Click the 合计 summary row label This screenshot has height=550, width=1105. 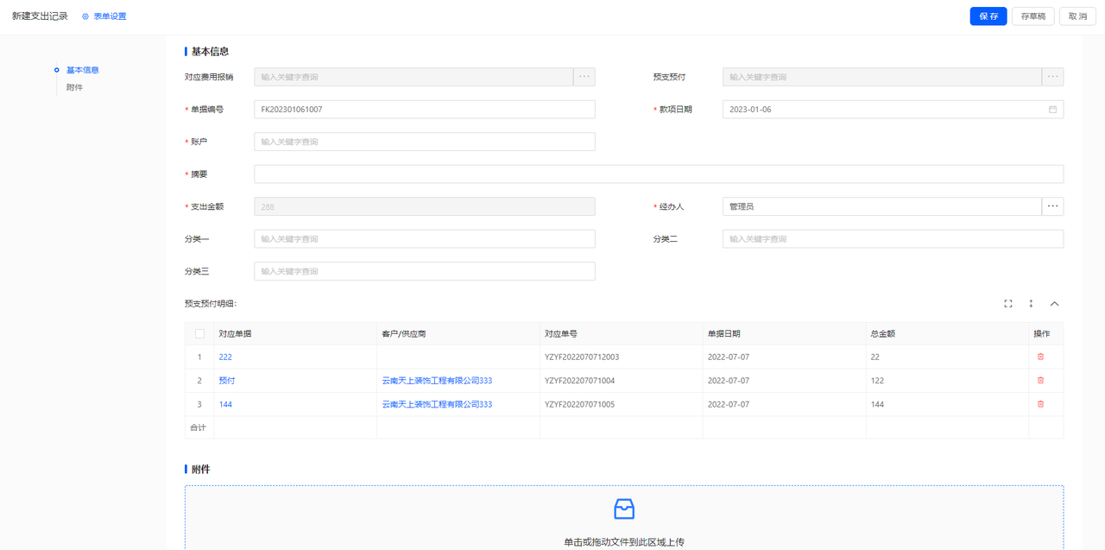pyautogui.click(x=199, y=427)
